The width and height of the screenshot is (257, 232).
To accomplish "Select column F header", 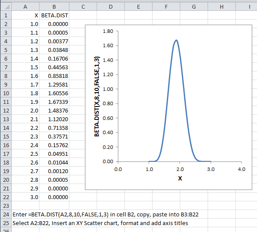I will 166,7.
